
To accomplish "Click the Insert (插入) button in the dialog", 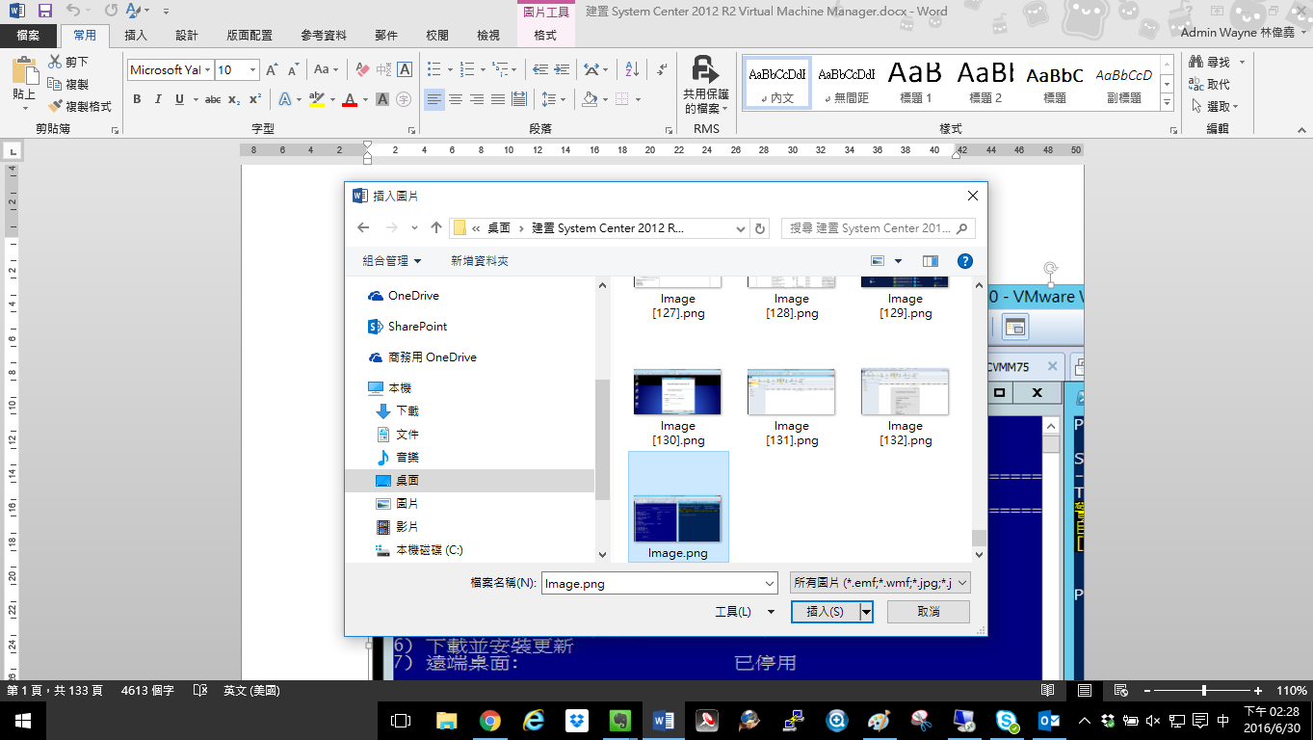I will (x=826, y=612).
